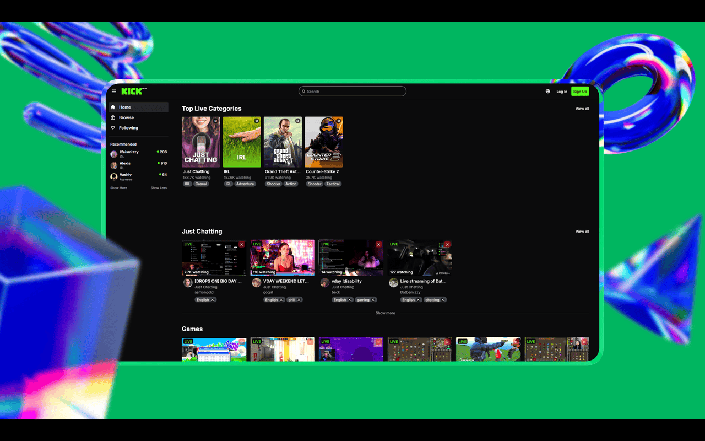
Task: Remove the chatting tag under Datbemizzy stream
Action: tap(443, 300)
